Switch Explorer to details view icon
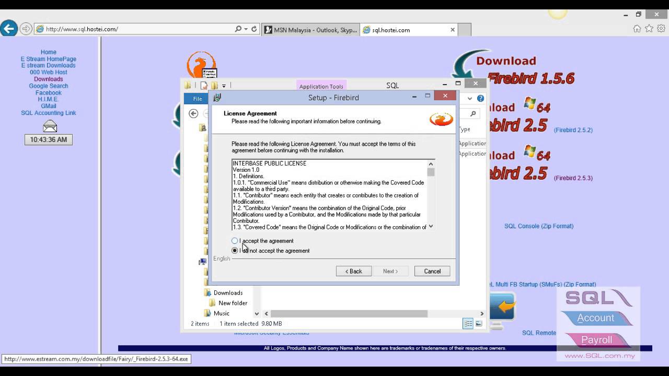Image resolution: width=669 pixels, height=376 pixels. 468,324
